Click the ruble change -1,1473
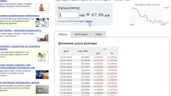This screenshot has width=171, height=96. (x=98, y=61)
